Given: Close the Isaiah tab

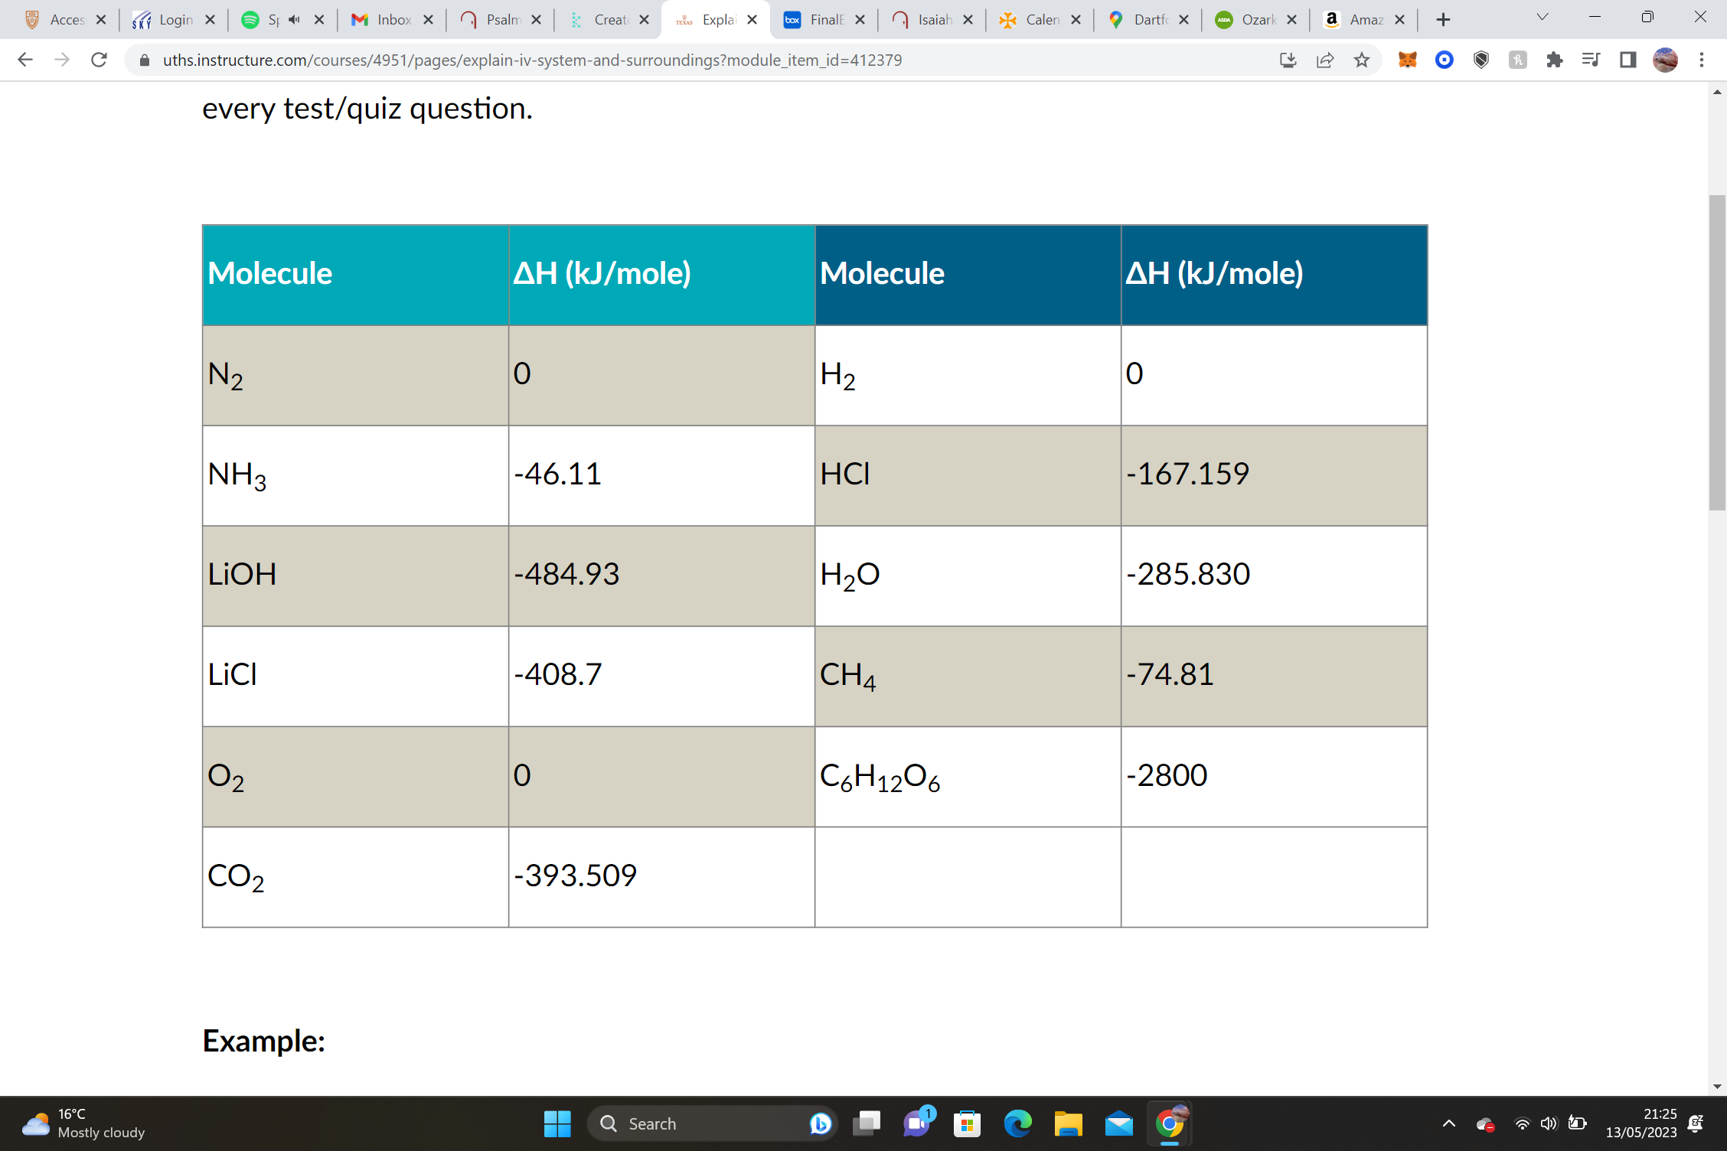Looking at the screenshot, I should click(968, 20).
